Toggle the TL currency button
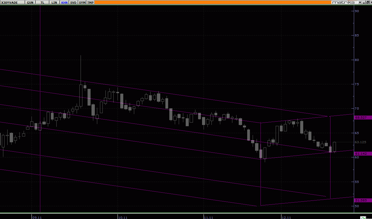 coord(42,2)
